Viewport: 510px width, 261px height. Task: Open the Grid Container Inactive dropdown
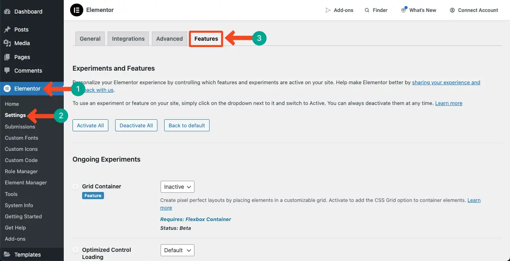(x=177, y=187)
